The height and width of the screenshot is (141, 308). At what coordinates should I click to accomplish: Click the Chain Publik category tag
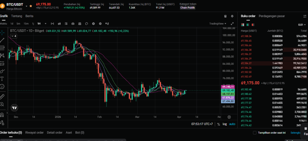click(187, 8)
